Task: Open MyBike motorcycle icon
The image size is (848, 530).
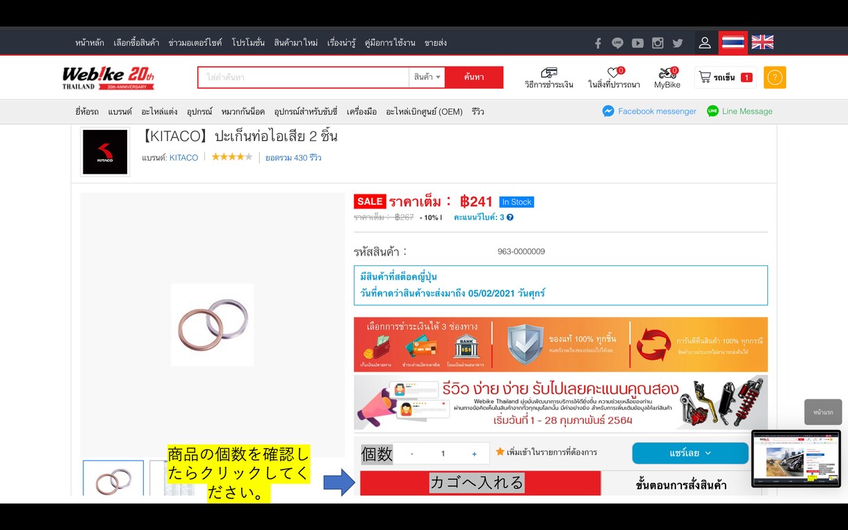Action: click(x=667, y=78)
